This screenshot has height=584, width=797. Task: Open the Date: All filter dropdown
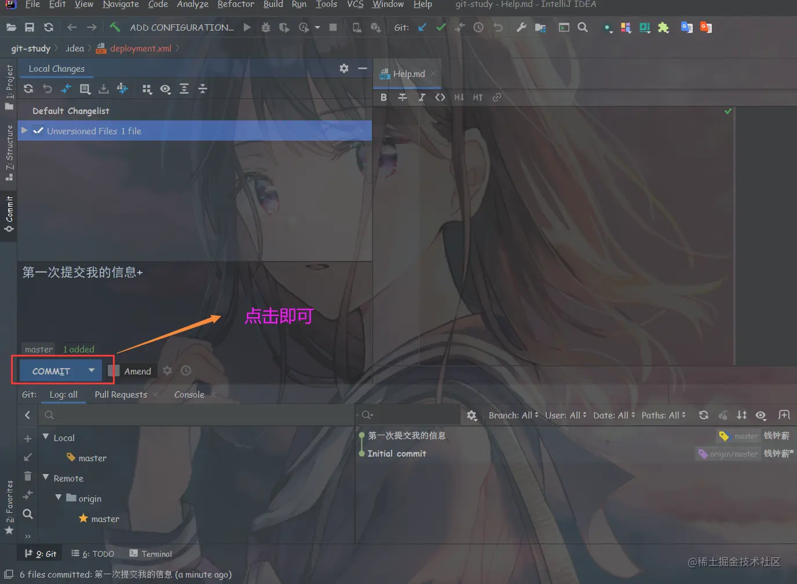coord(614,416)
